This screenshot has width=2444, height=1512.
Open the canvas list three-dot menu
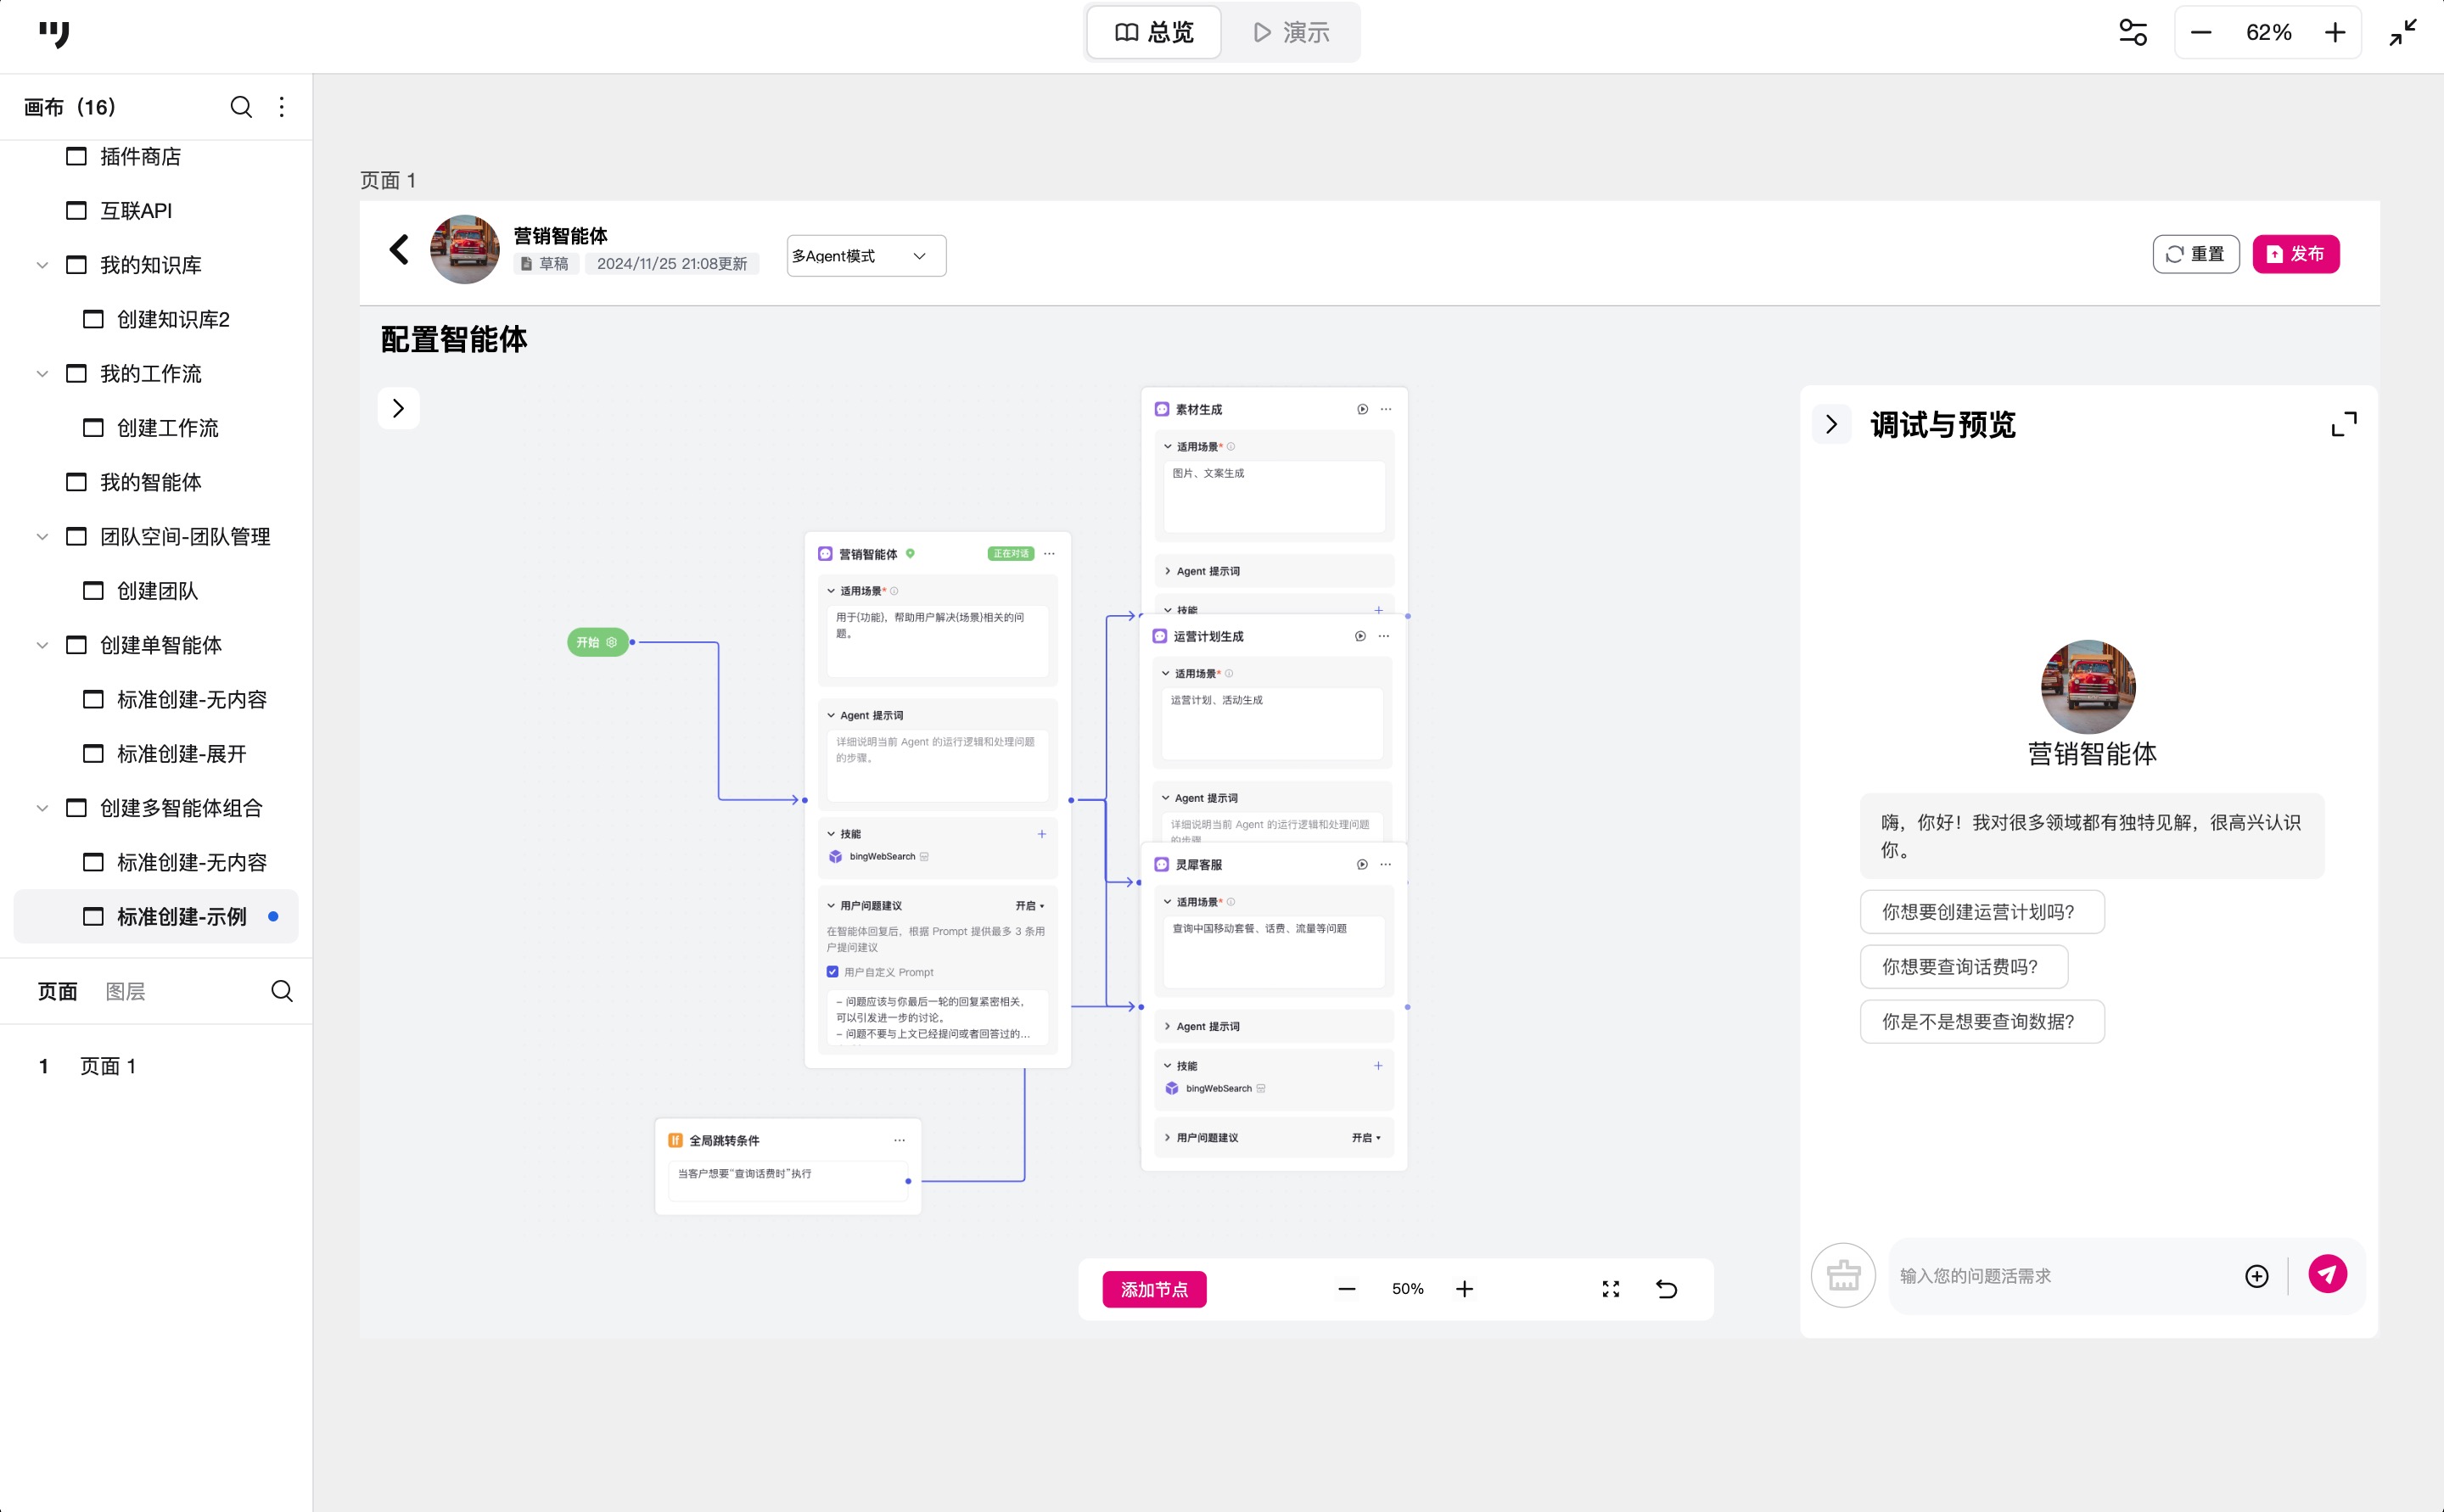(282, 107)
